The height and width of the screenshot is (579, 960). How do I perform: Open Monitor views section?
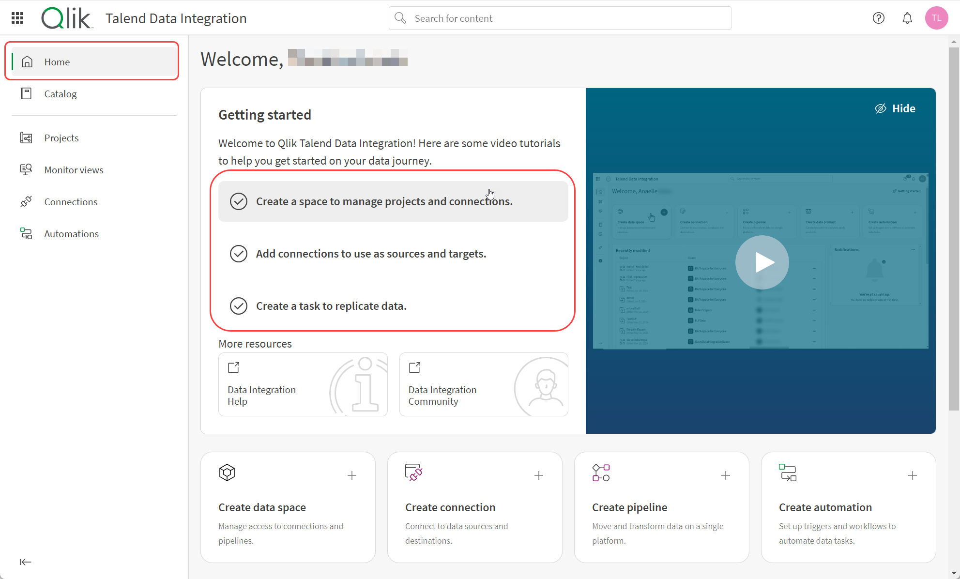[74, 169]
